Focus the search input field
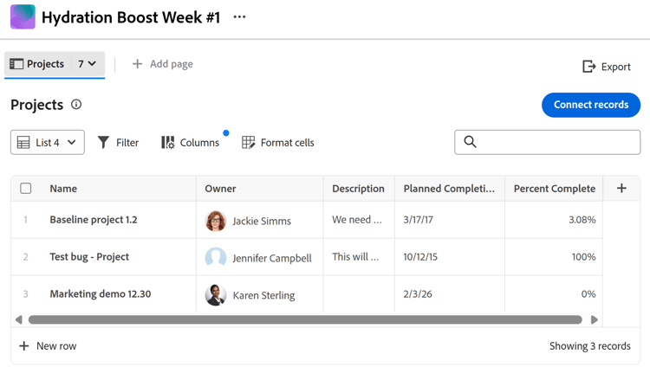 pyautogui.click(x=555, y=142)
